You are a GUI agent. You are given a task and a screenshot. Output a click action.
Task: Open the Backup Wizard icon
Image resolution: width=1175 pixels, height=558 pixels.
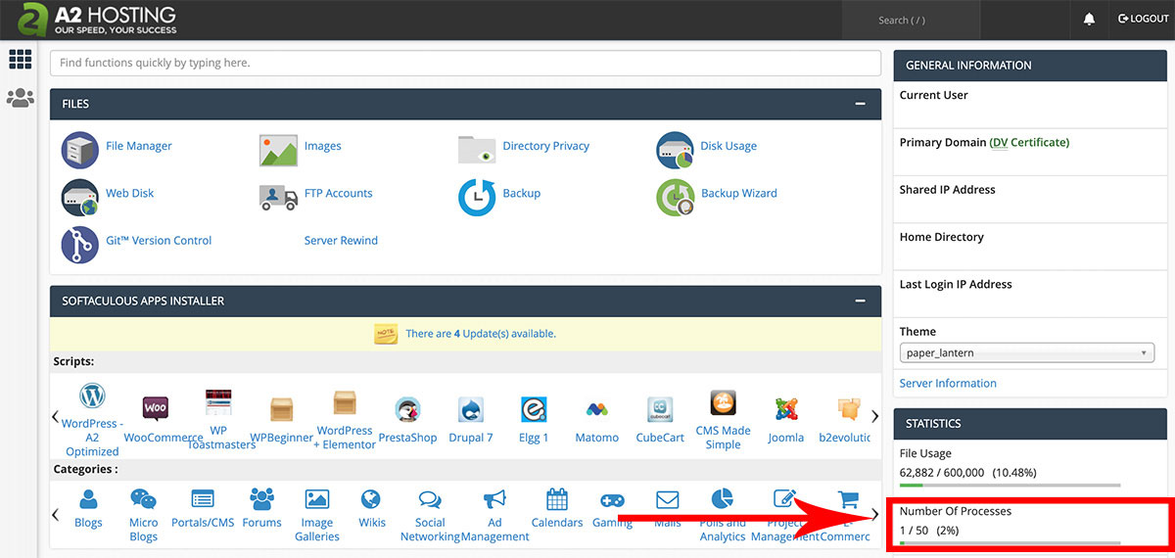pos(676,197)
